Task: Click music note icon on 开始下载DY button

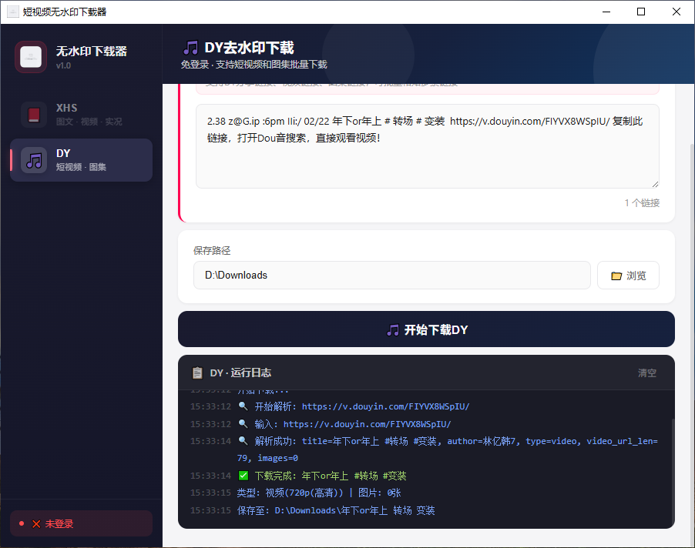Action: 393,330
